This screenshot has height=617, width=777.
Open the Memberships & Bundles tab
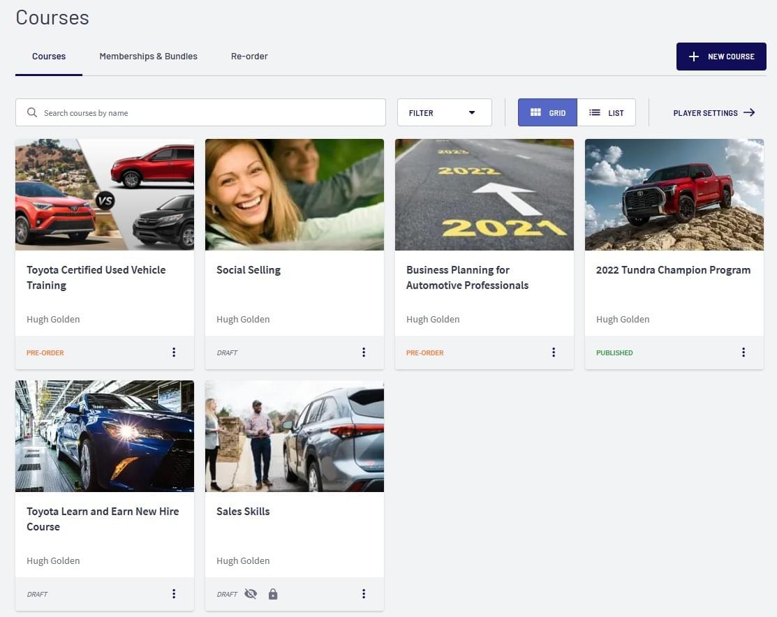148,57
